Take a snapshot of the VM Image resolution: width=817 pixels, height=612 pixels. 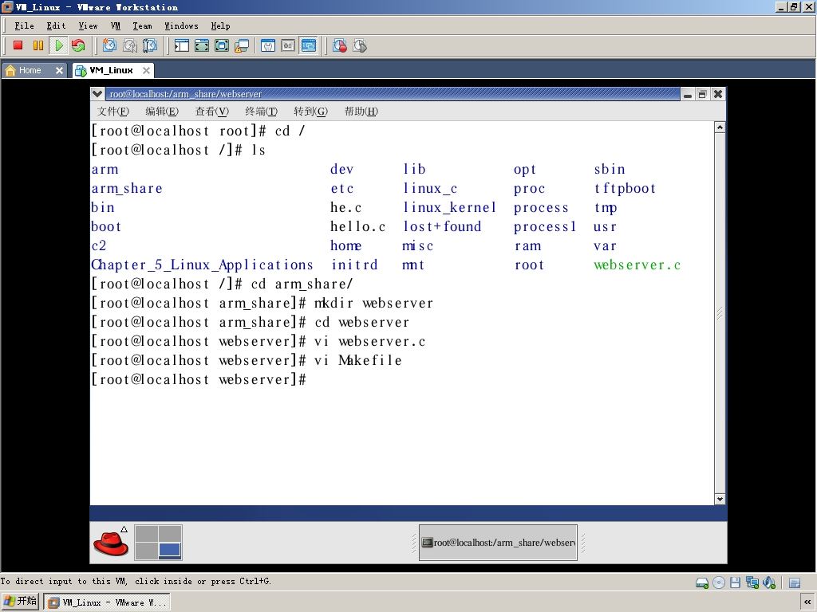point(109,45)
